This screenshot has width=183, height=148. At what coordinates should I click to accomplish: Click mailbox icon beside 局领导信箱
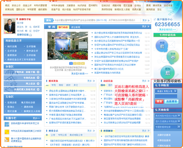pyautogui.click(x=30, y=35)
